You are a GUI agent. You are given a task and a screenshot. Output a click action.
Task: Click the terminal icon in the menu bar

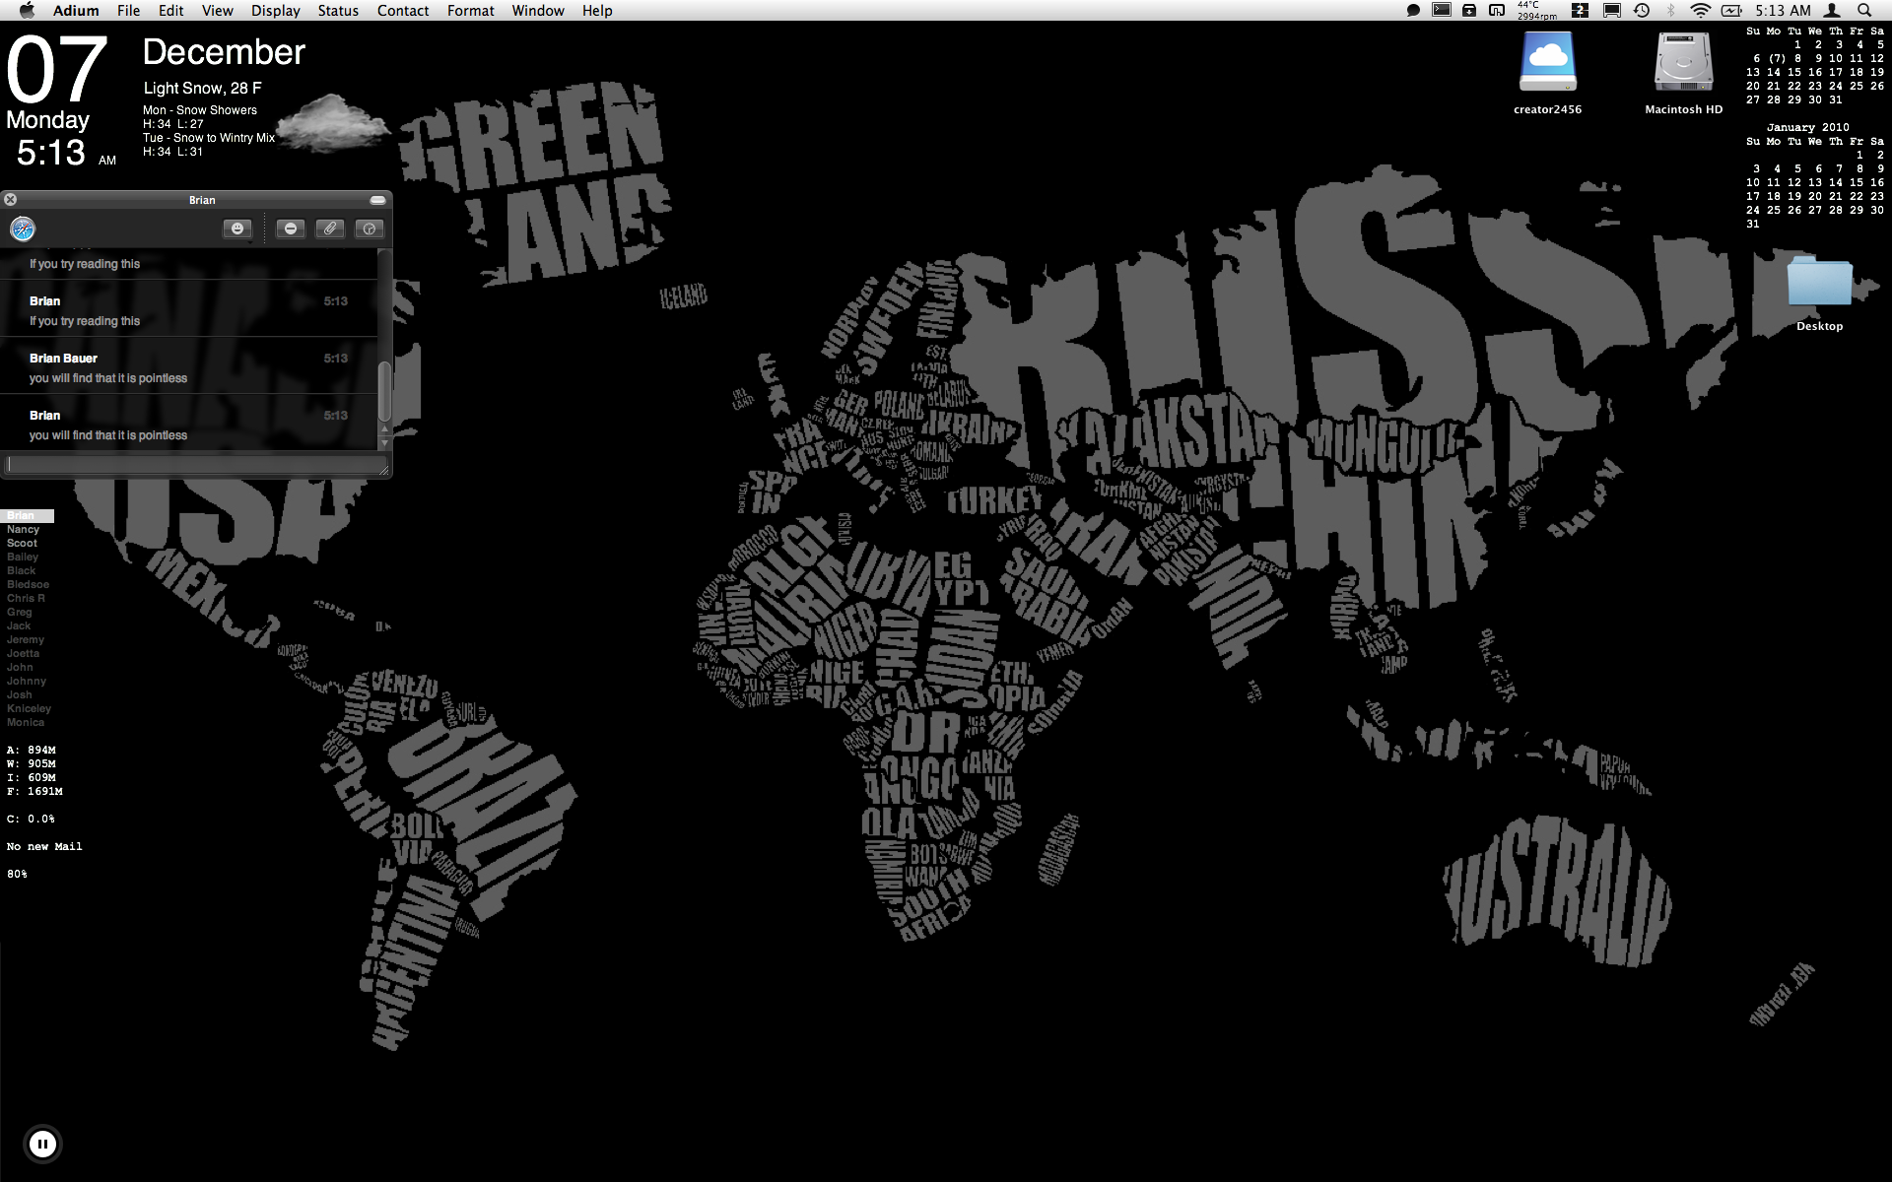point(1442,10)
